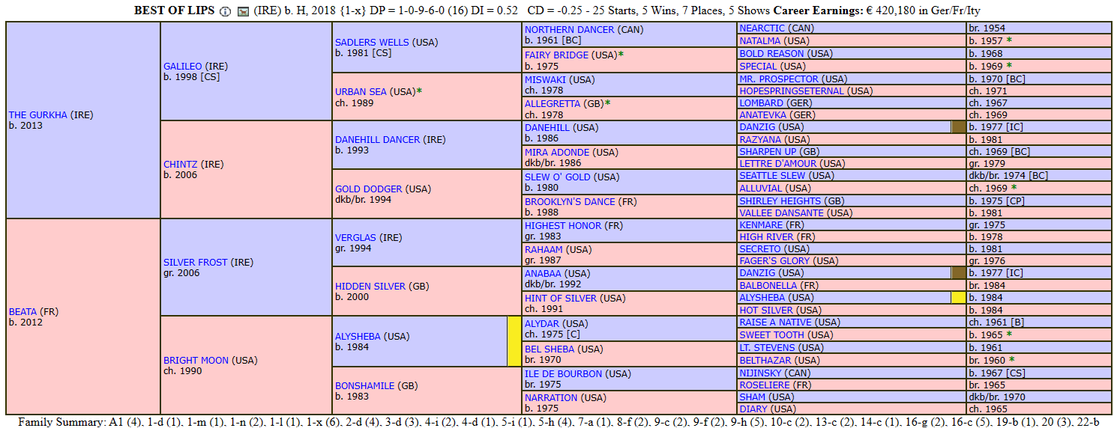Screen dimensions: 1114x428
Task: Click the green asterisk beside ALLEGRETTA
Action: pos(607,103)
